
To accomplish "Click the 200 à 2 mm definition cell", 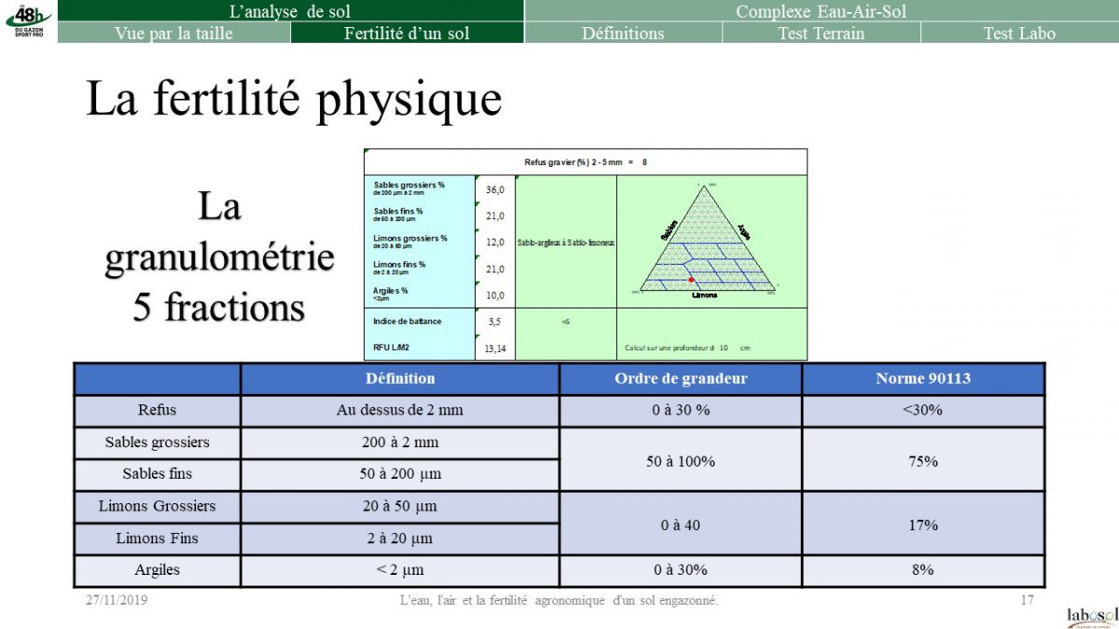I will (400, 443).
